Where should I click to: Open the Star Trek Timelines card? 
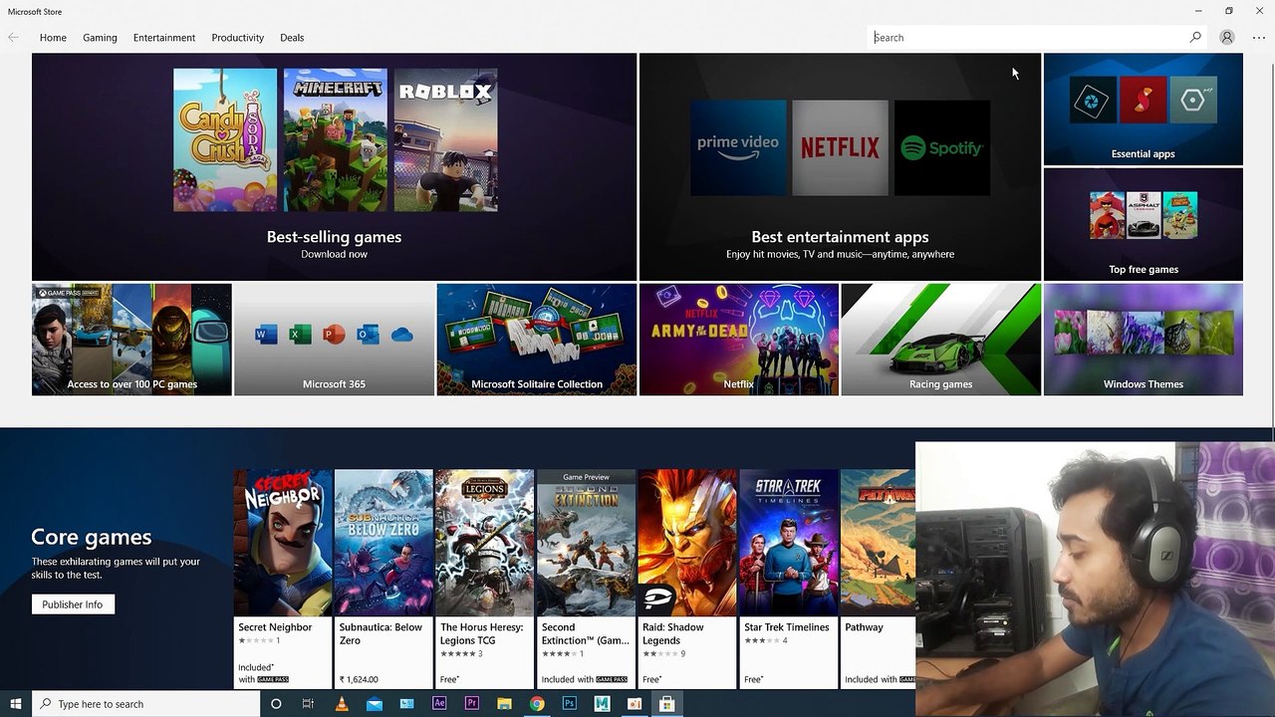[788, 579]
